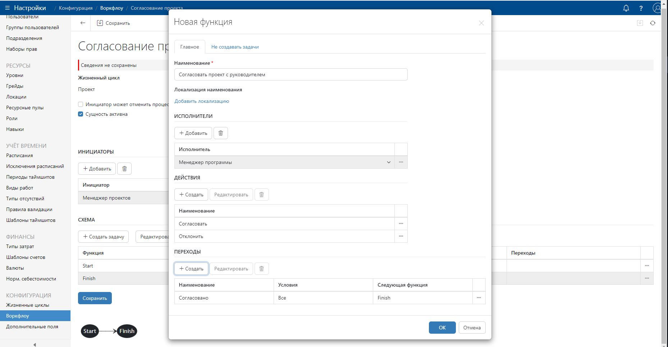Click Добавить локализацию link

tap(202, 101)
